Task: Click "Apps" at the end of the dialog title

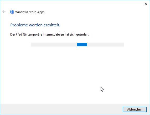Action: pos(41,12)
